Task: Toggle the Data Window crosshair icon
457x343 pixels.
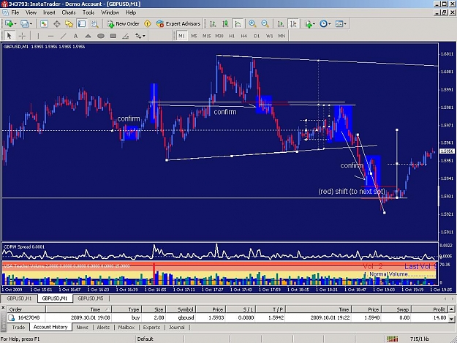Action: point(56,24)
